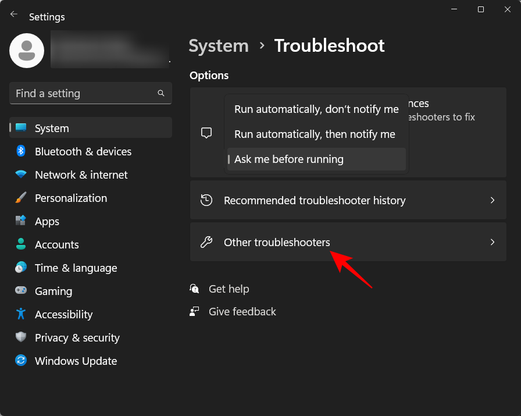This screenshot has width=521, height=416.
Task: Select the Network & internet globe icon
Action: click(22, 175)
